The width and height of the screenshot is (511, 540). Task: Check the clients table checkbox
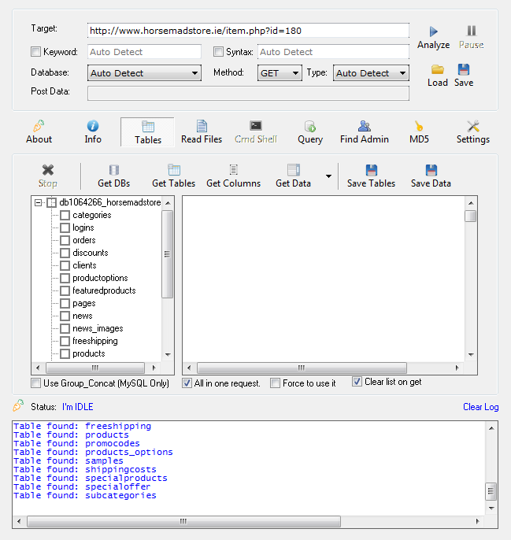65,265
